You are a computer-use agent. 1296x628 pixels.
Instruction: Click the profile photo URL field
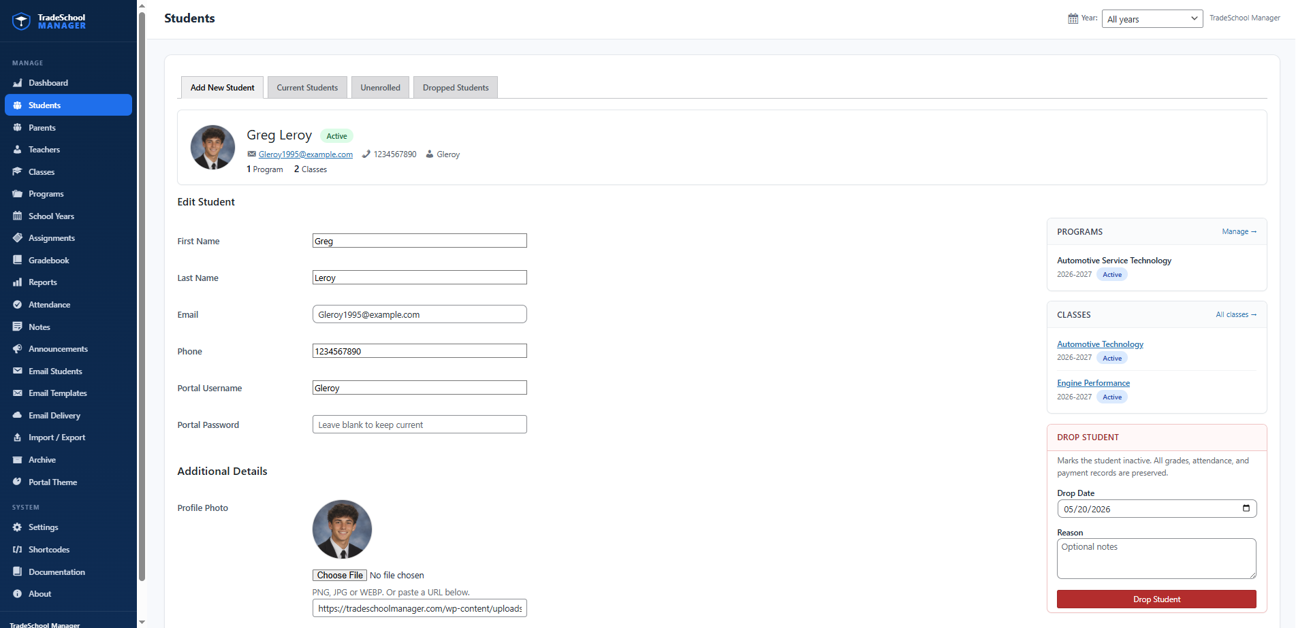click(420, 608)
